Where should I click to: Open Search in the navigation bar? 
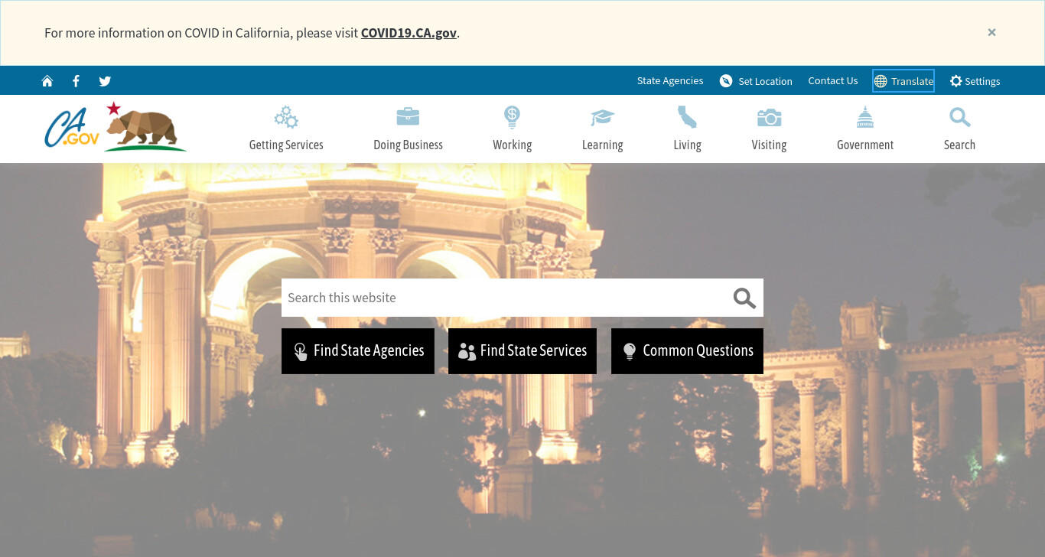(959, 129)
